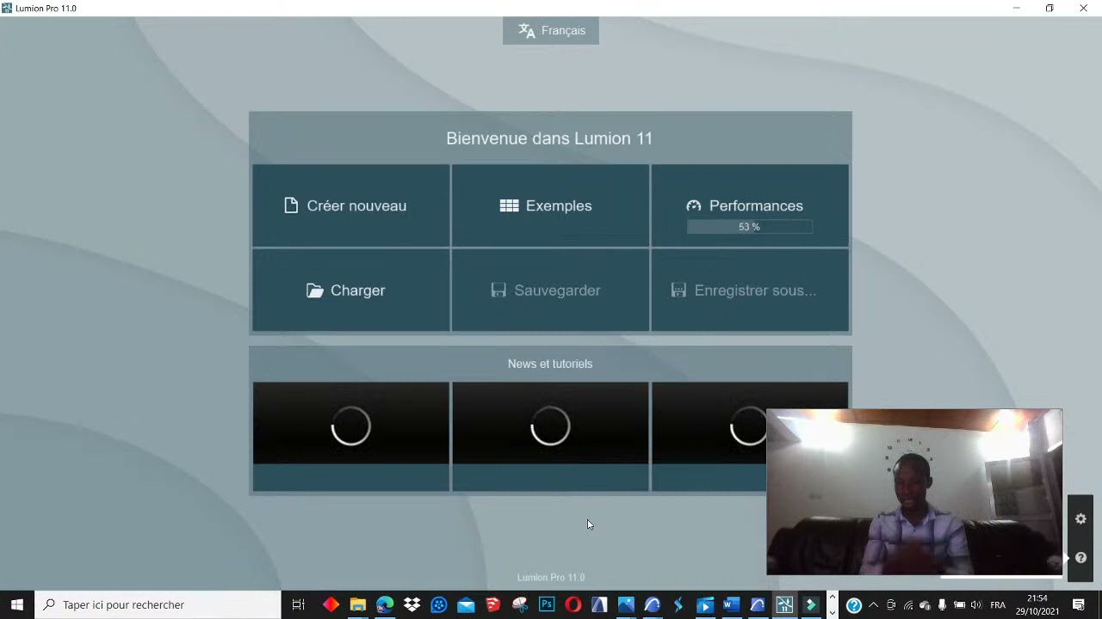Open Task View in the taskbar
The height and width of the screenshot is (619, 1102).
(x=298, y=605)
